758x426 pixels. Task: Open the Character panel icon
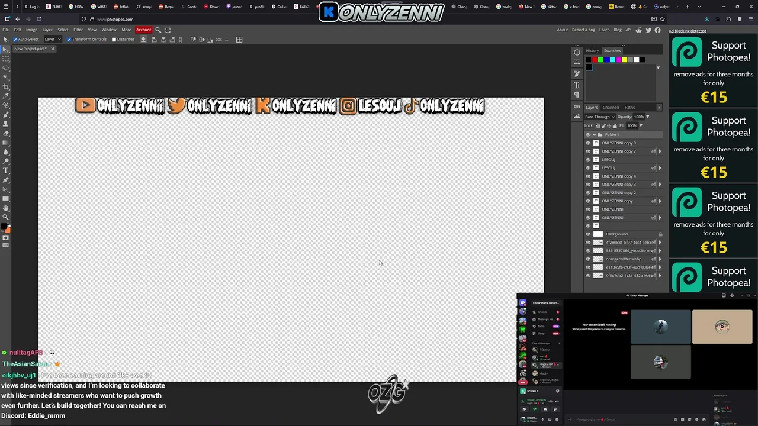click(x=577, y=85)
